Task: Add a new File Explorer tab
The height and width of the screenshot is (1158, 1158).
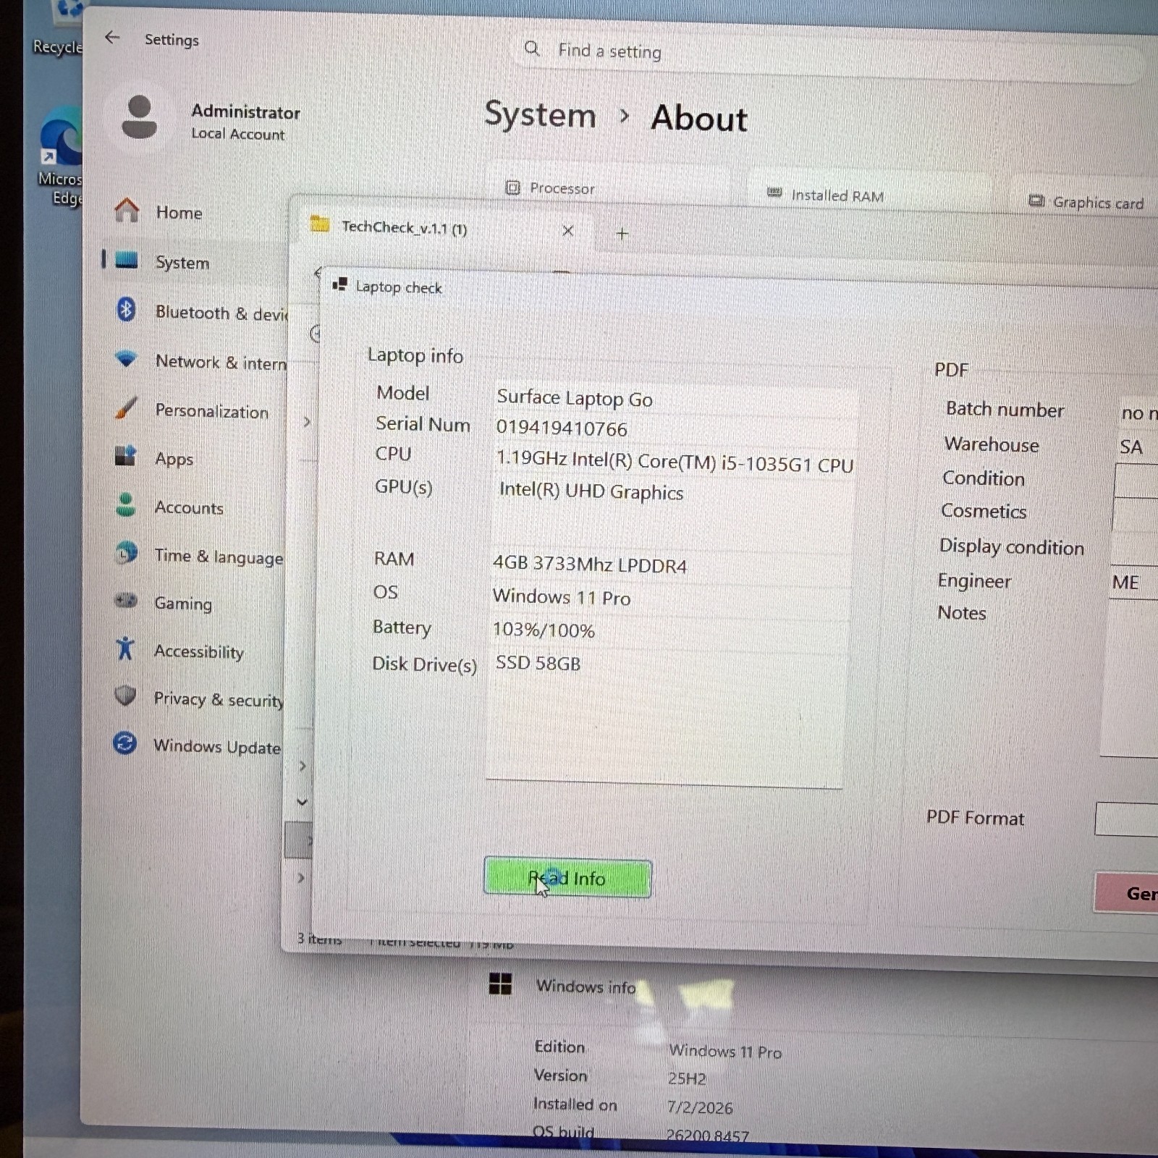Action: tap(622, 233)
